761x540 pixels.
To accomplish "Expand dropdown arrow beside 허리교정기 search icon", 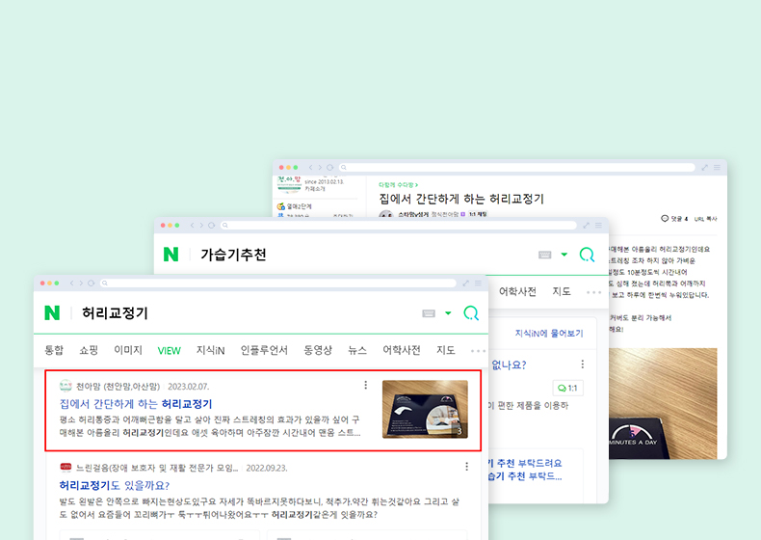I will coord(448,313).
